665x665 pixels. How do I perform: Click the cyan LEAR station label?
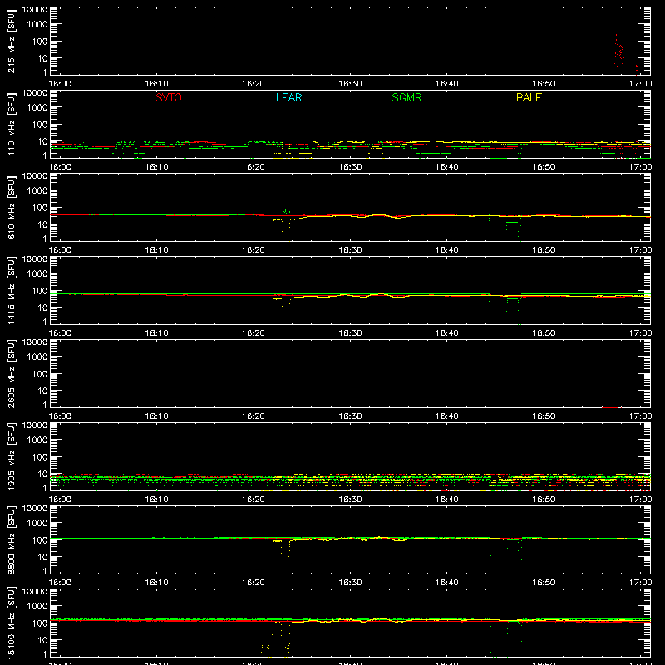(x=288, y=97)
